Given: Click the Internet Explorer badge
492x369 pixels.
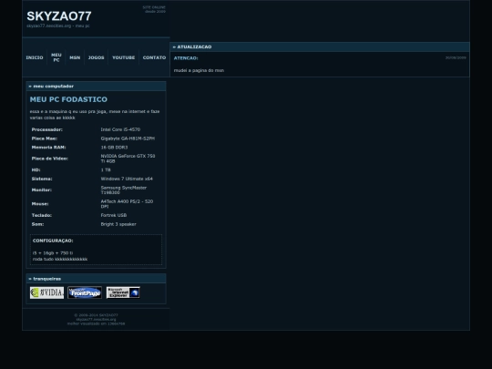Looking at the screenshot, I should tap(123, 292).
